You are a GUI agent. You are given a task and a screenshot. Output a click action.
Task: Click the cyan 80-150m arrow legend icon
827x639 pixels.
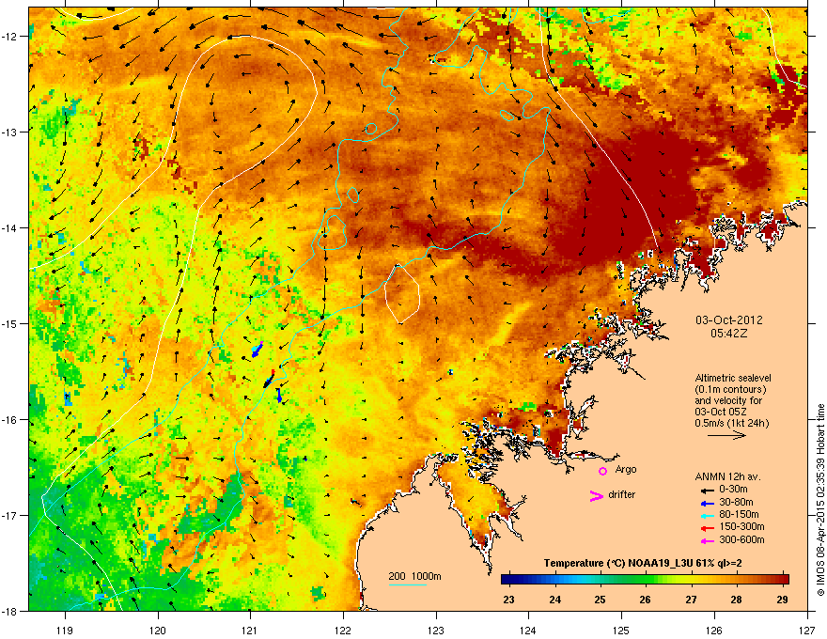[707, 516]
